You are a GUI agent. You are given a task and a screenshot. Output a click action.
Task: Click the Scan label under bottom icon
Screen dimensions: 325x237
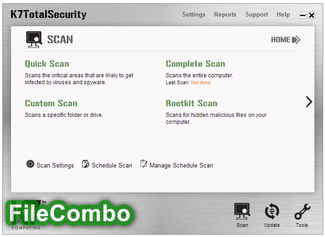(x=242, y=225)
